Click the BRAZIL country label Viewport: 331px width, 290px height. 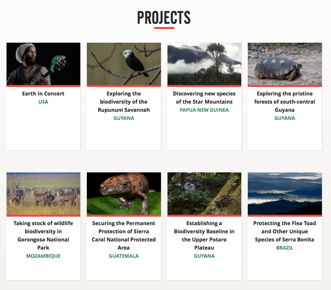pos(285,248)
